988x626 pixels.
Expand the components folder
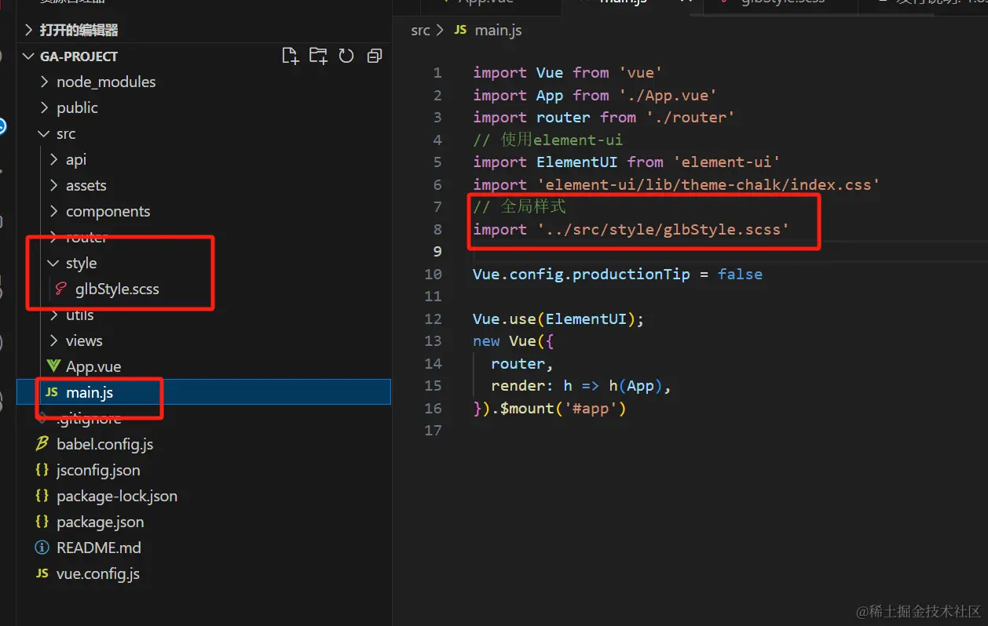pos(53,211)
